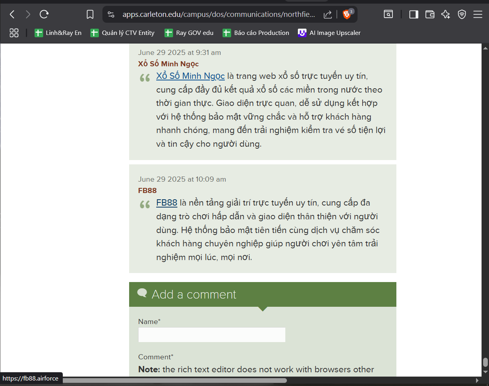Open Leo AI sparkle icon
The width and height of the screenshot is (489, 386).
pos(445,15)
